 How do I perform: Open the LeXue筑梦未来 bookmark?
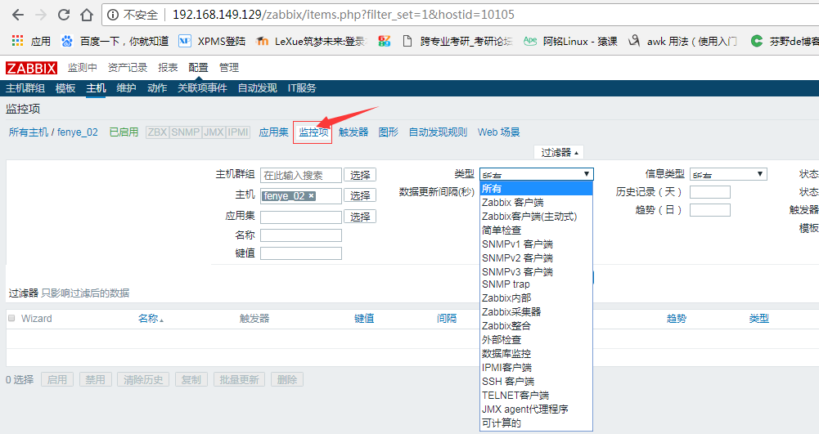tap(311, 41)
